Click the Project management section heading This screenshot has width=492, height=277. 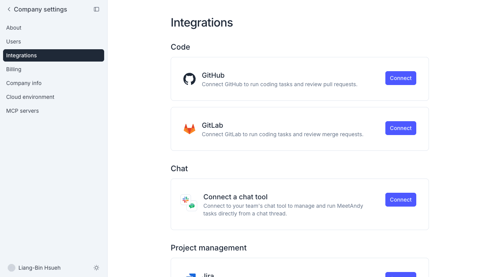click(x=209, y=248)
